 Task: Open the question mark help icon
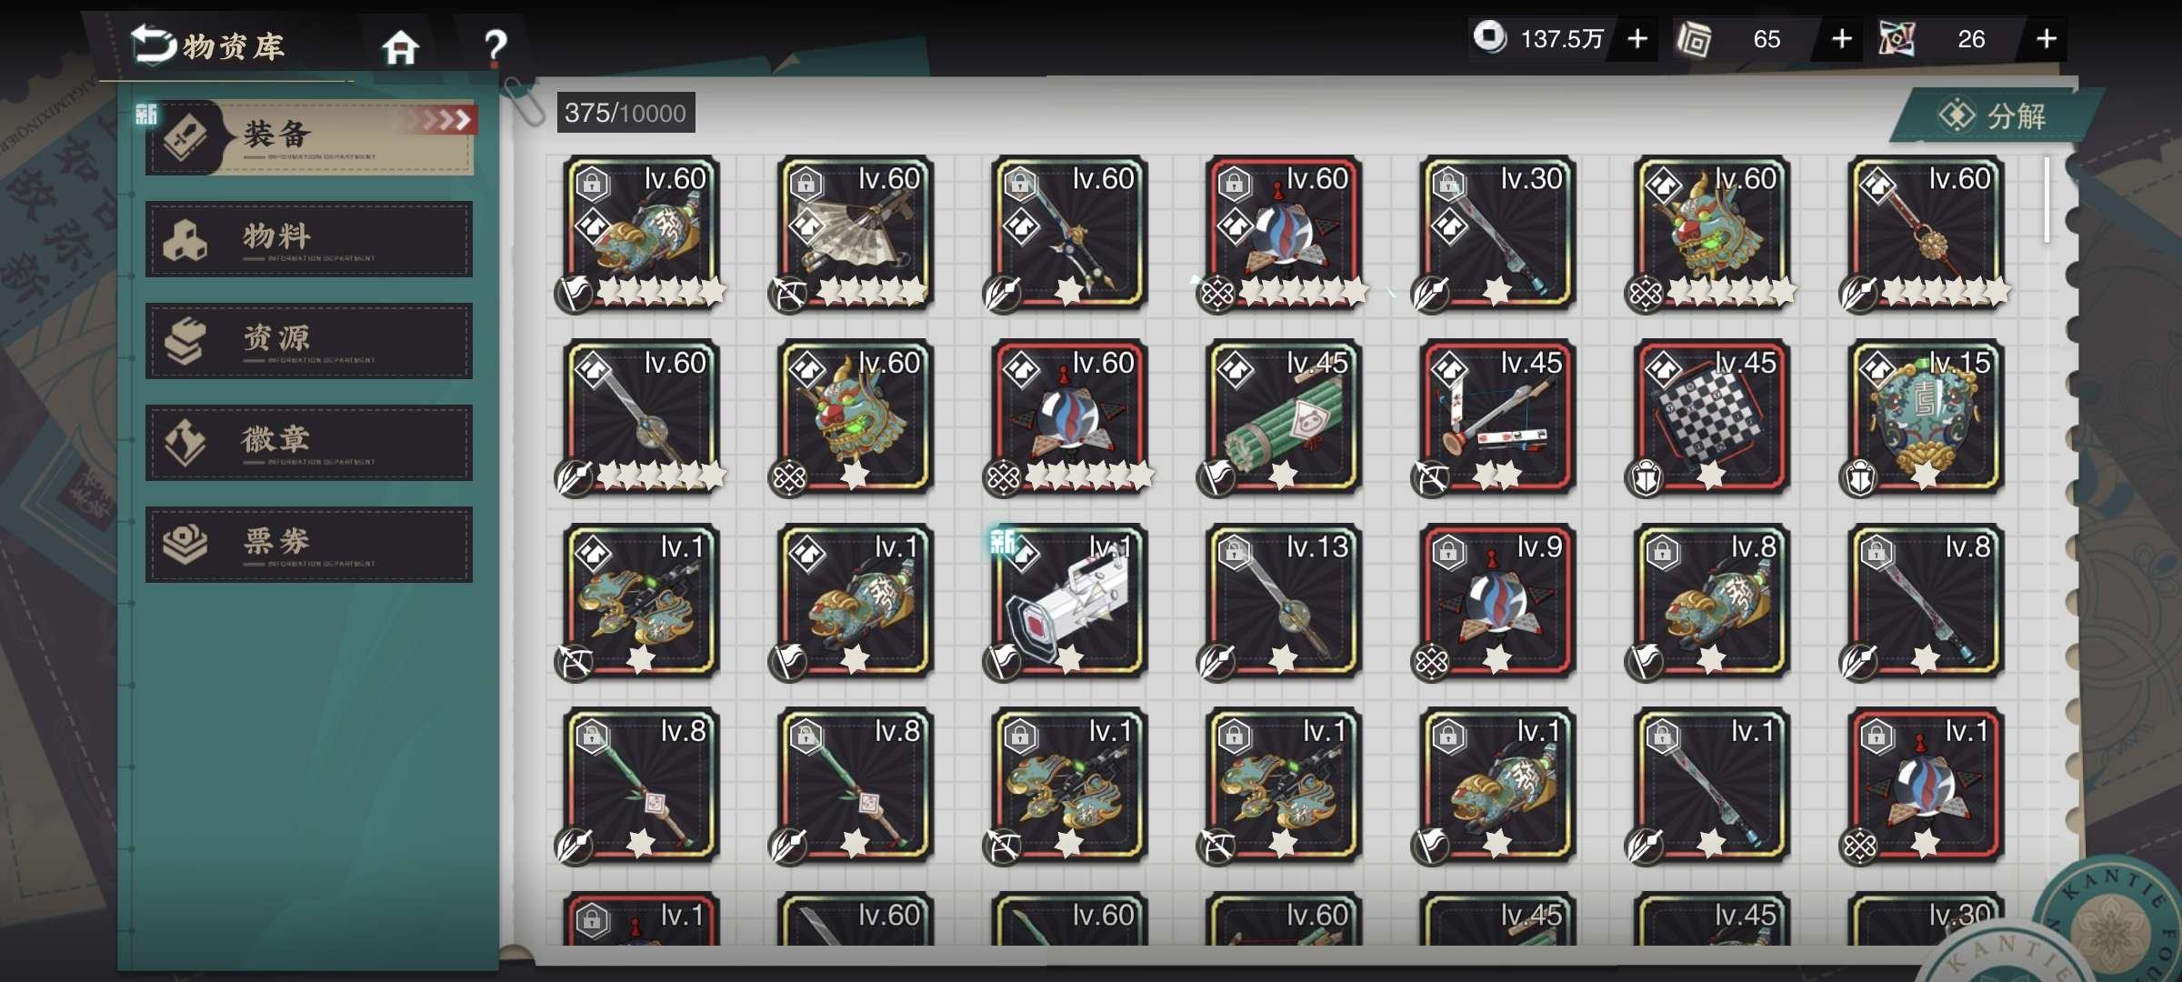[495, 45]
